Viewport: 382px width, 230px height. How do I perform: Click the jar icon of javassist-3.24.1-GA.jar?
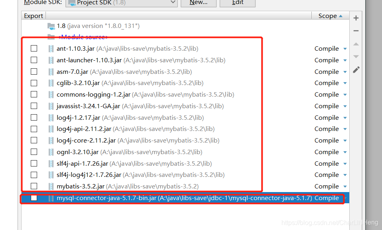pos(51,106)
